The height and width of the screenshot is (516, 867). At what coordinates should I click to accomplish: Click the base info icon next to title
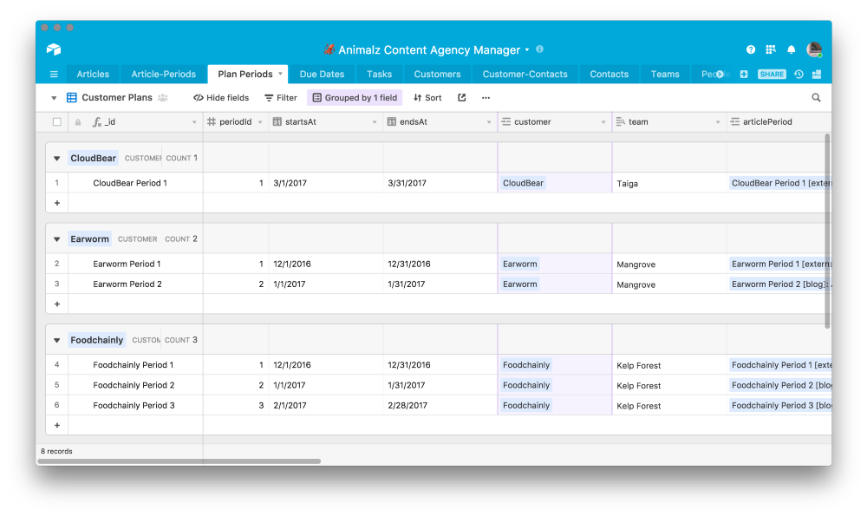pyautogui.click(x=539, y=49)
